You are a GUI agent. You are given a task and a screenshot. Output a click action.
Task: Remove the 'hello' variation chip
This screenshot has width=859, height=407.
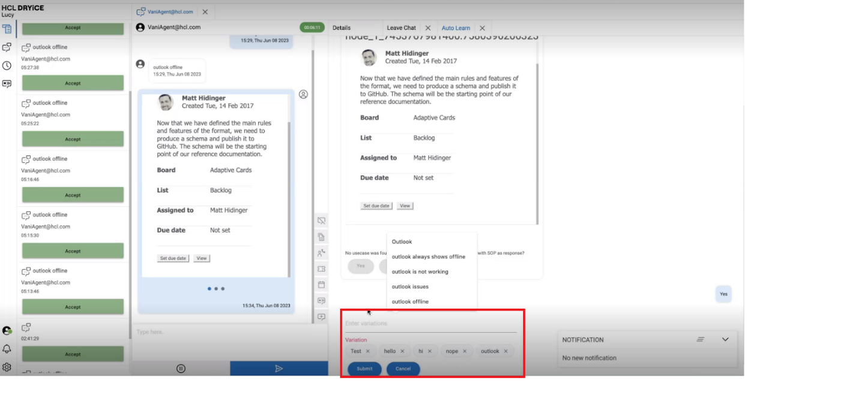(x=402, y=351)
